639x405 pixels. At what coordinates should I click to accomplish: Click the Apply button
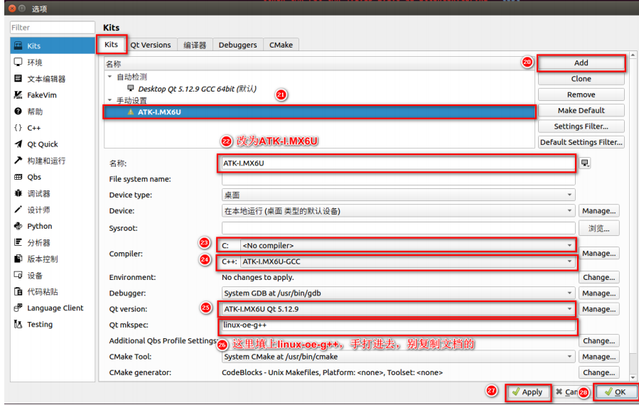527,392
